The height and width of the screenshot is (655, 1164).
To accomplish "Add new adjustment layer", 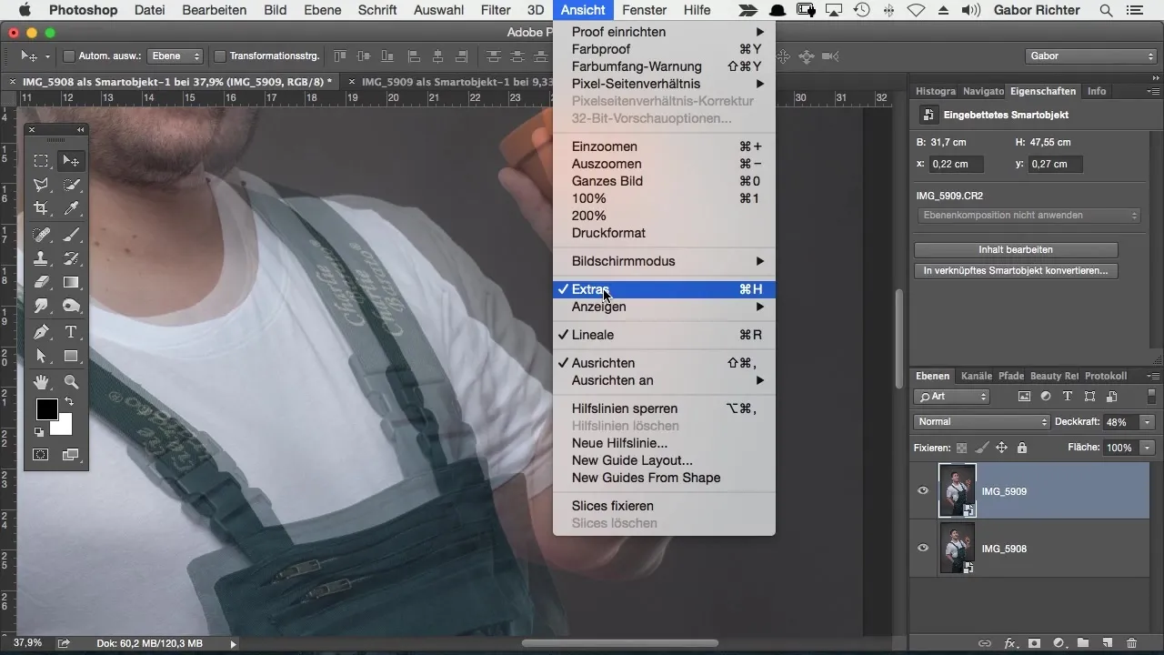I will [1059, 643].
